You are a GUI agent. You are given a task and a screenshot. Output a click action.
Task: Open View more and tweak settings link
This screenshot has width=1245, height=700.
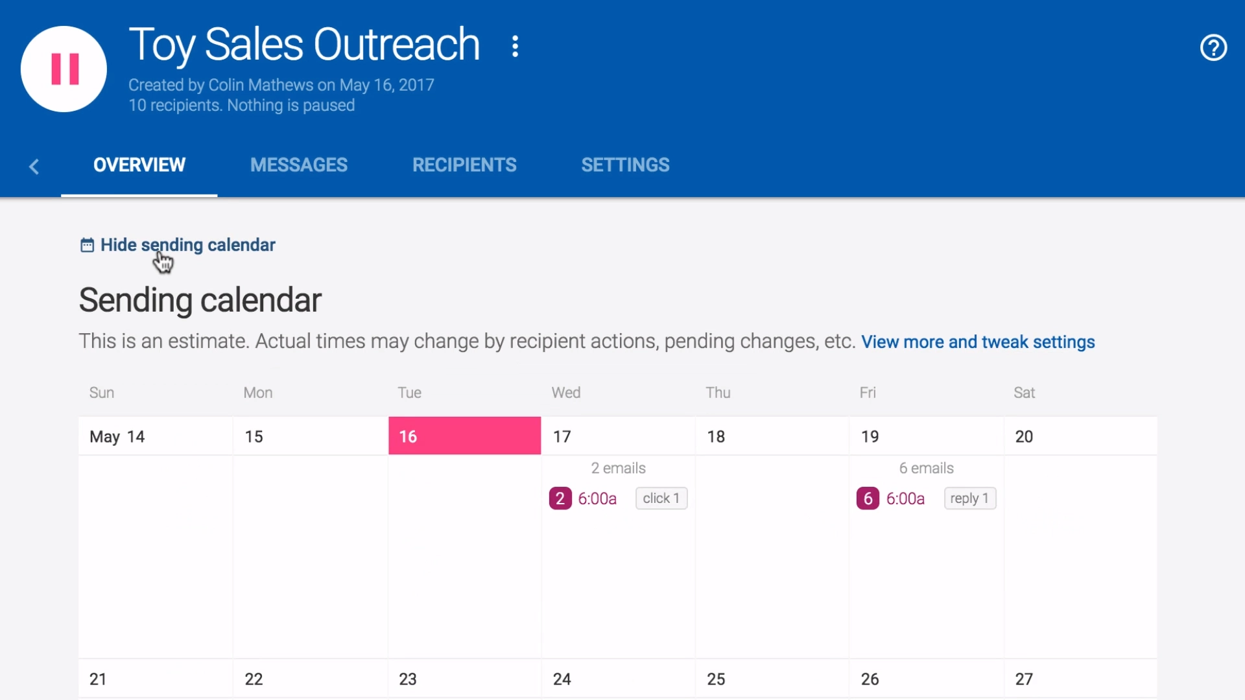[x=978, y=342]
